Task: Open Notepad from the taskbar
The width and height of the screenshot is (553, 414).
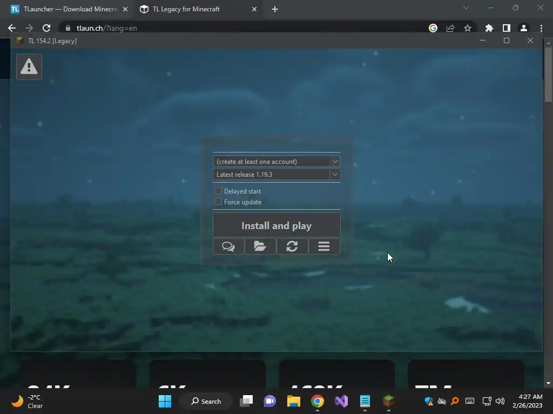Action: 365,401
